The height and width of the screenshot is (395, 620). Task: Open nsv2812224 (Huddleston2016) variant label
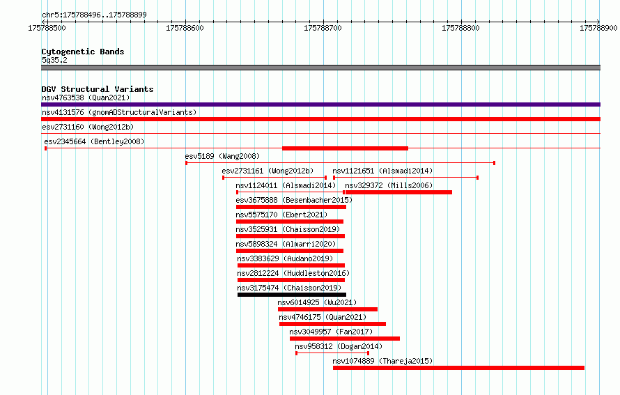pyautogui.click(x=293, y=273)
